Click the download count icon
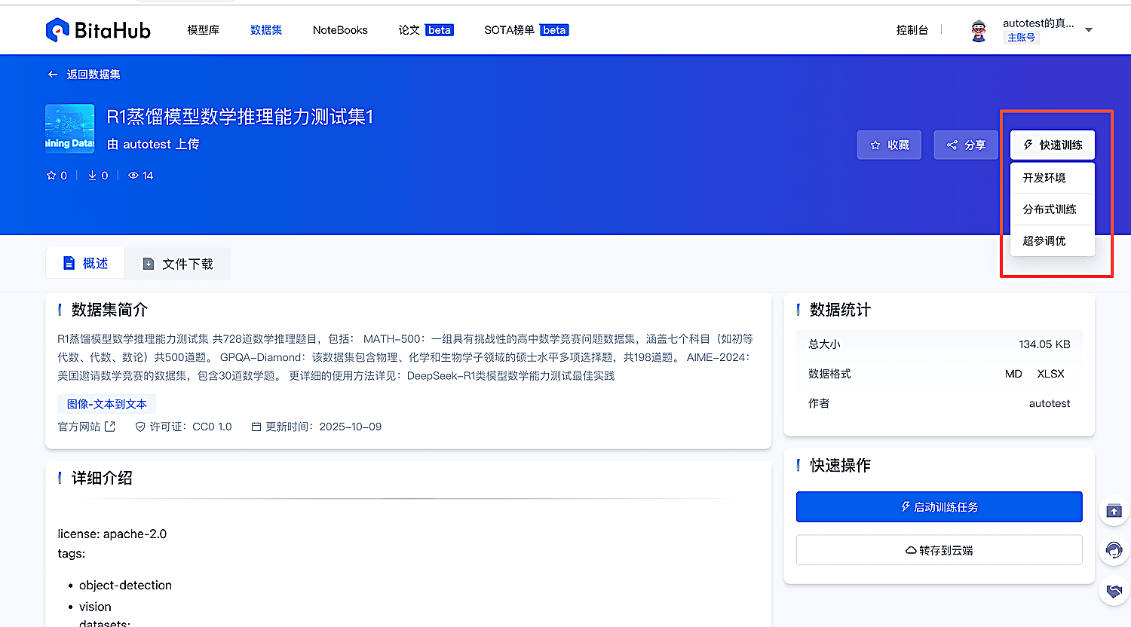This screenshot has width=1131, height=627. (x=92, y=176)
